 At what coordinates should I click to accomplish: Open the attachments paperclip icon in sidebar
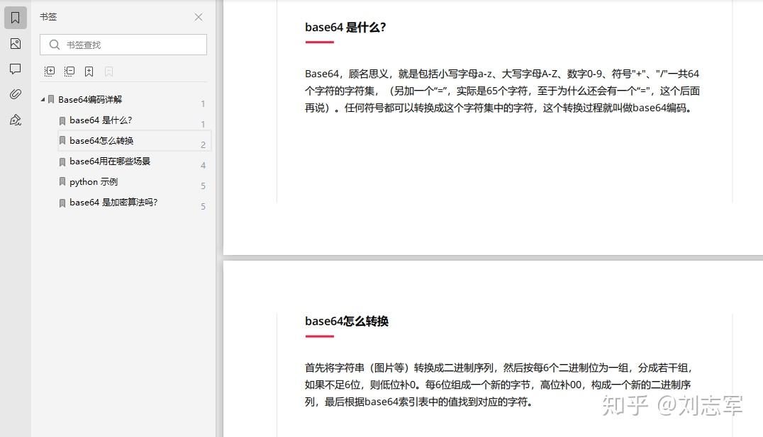14,94
